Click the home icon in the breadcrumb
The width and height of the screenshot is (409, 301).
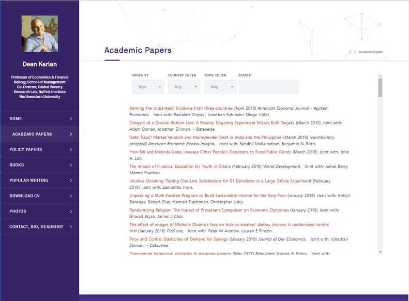pyautogui.click(x=350, y=52)
